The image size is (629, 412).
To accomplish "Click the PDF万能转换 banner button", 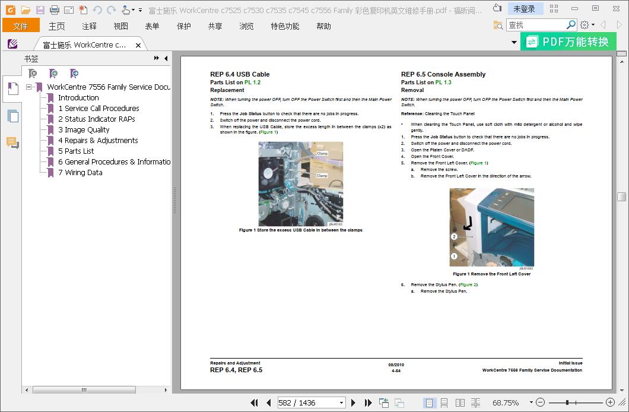I will (568, 42).
